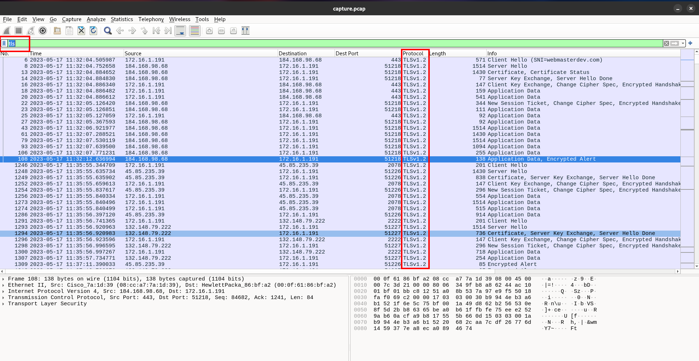The width and height of the screenshot is (699, 361).
Task: Select packet 1294 Certificate, Server Key Exchange
Action: click(340, 234)
